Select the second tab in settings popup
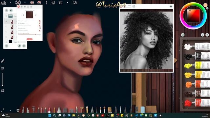This screenshot has height=118, width=210. point(22,7)
